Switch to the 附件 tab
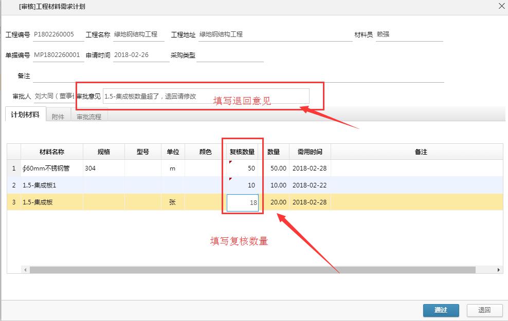 coord(58,116)
